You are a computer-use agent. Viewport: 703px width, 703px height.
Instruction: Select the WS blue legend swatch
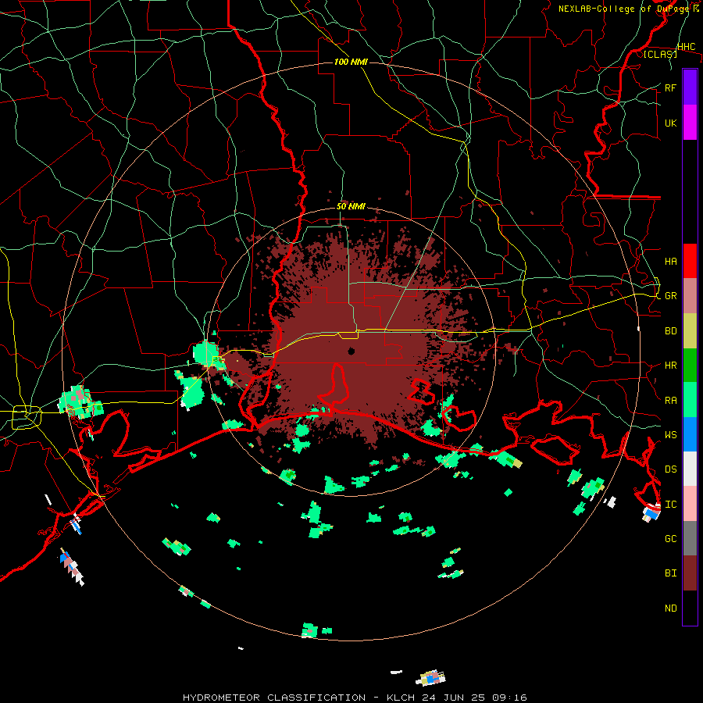pos(690,434)
